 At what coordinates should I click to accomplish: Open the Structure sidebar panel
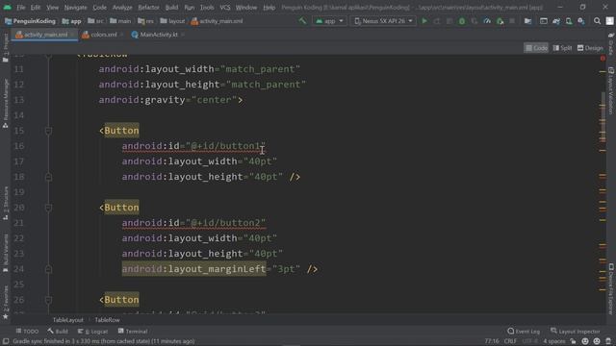(x=6, y=203)
